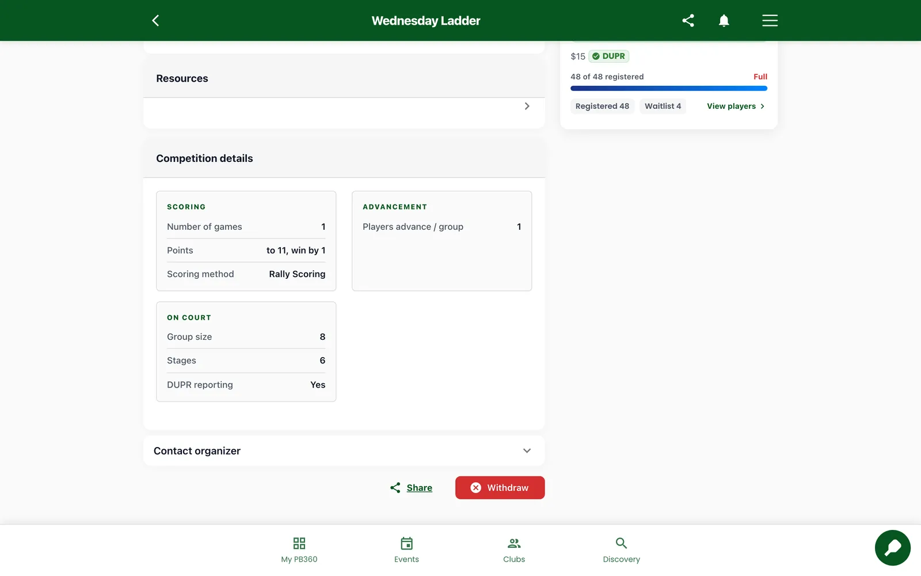Select the Registered 48 tab
Screen dimensions: 921x576
tap(602, 107)
